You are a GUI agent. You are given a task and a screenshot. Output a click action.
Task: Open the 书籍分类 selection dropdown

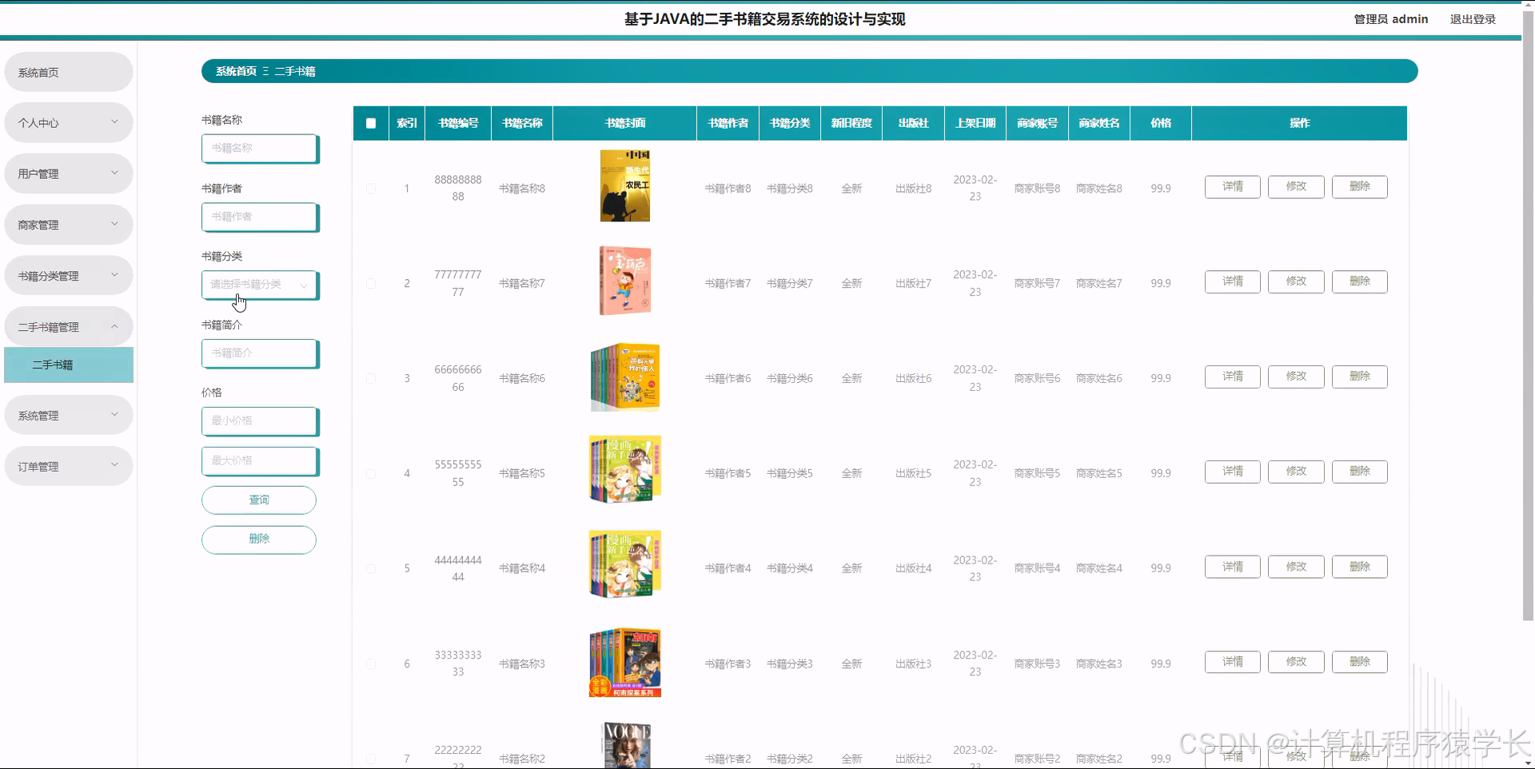click(x=259, y=285)
